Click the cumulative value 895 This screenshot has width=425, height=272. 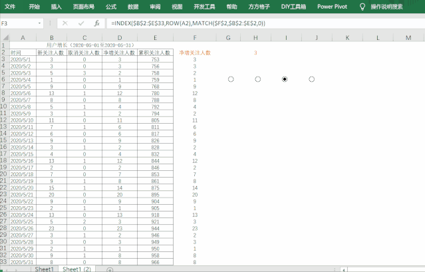[155, 194]
